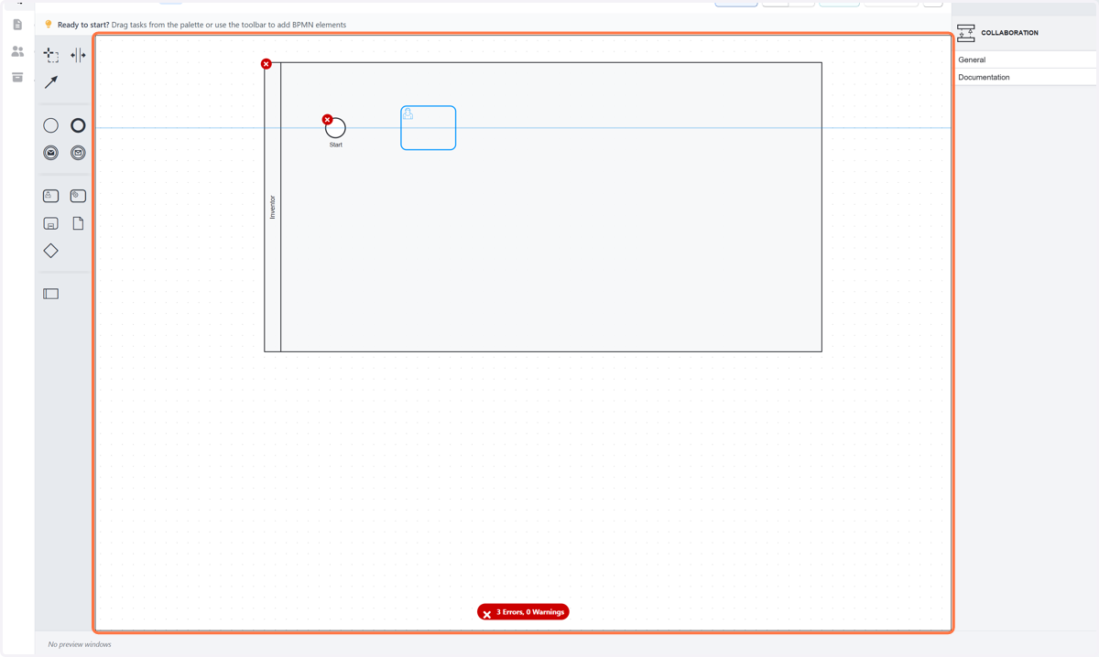This screenshot has width=1099, height=657.
Task: Pick the end event thick circle in palette
Action: (78, 125)
